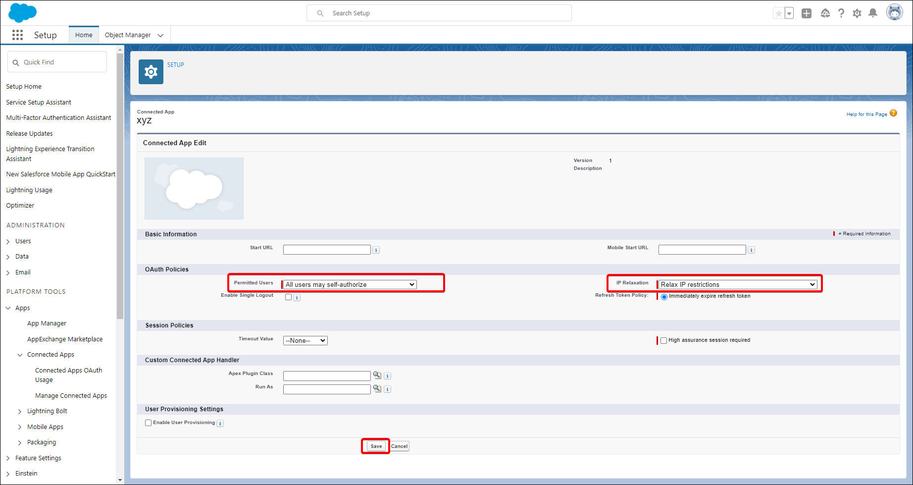Select Immediately expire refresh token radio
The image size is (913, 485).
coord(664,297)
